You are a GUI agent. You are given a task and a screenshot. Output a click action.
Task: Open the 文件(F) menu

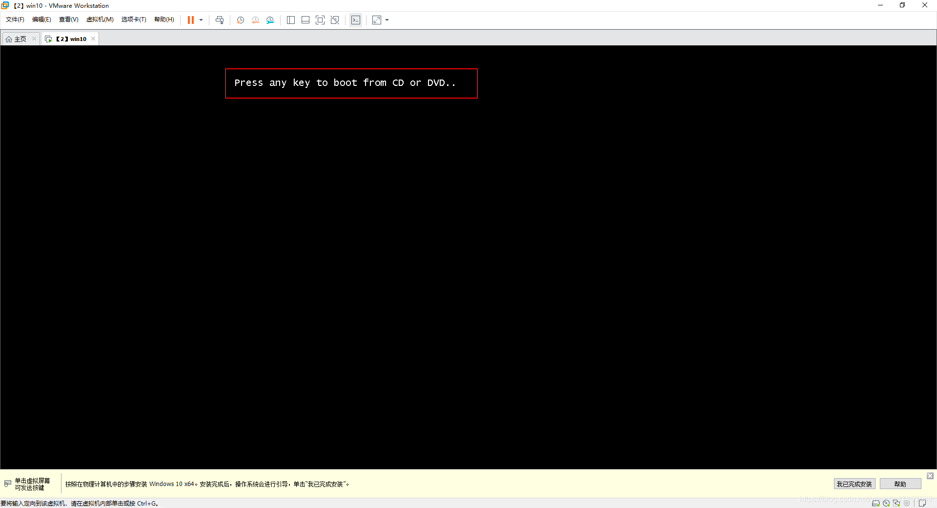click(x=15, y=20)
